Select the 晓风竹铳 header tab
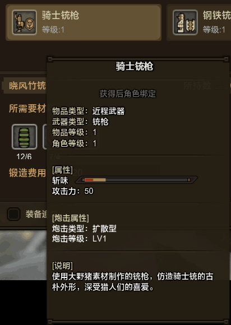Viewport: 231px width, 325px height. [x=25, y=86]
